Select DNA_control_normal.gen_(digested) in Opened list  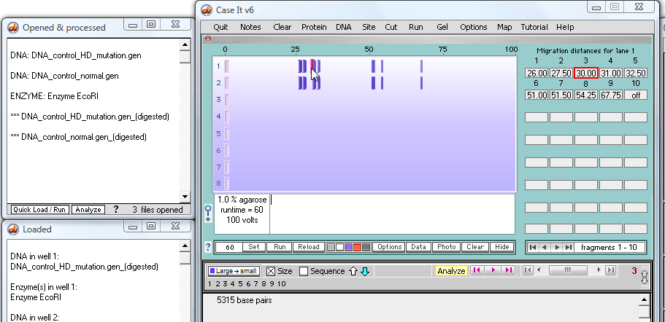[x=78, y=137]
